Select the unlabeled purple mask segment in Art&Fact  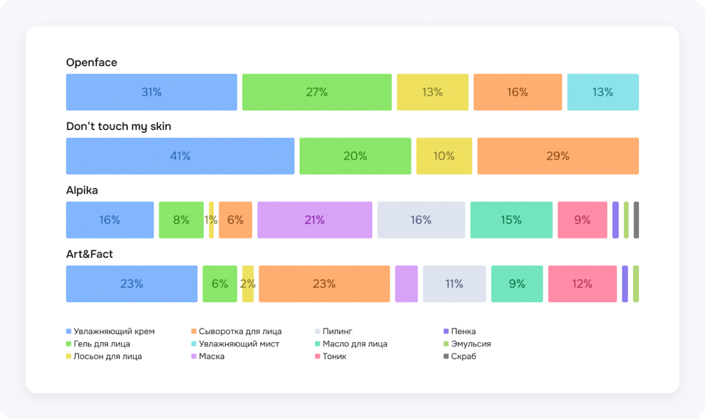pos(406,284)
